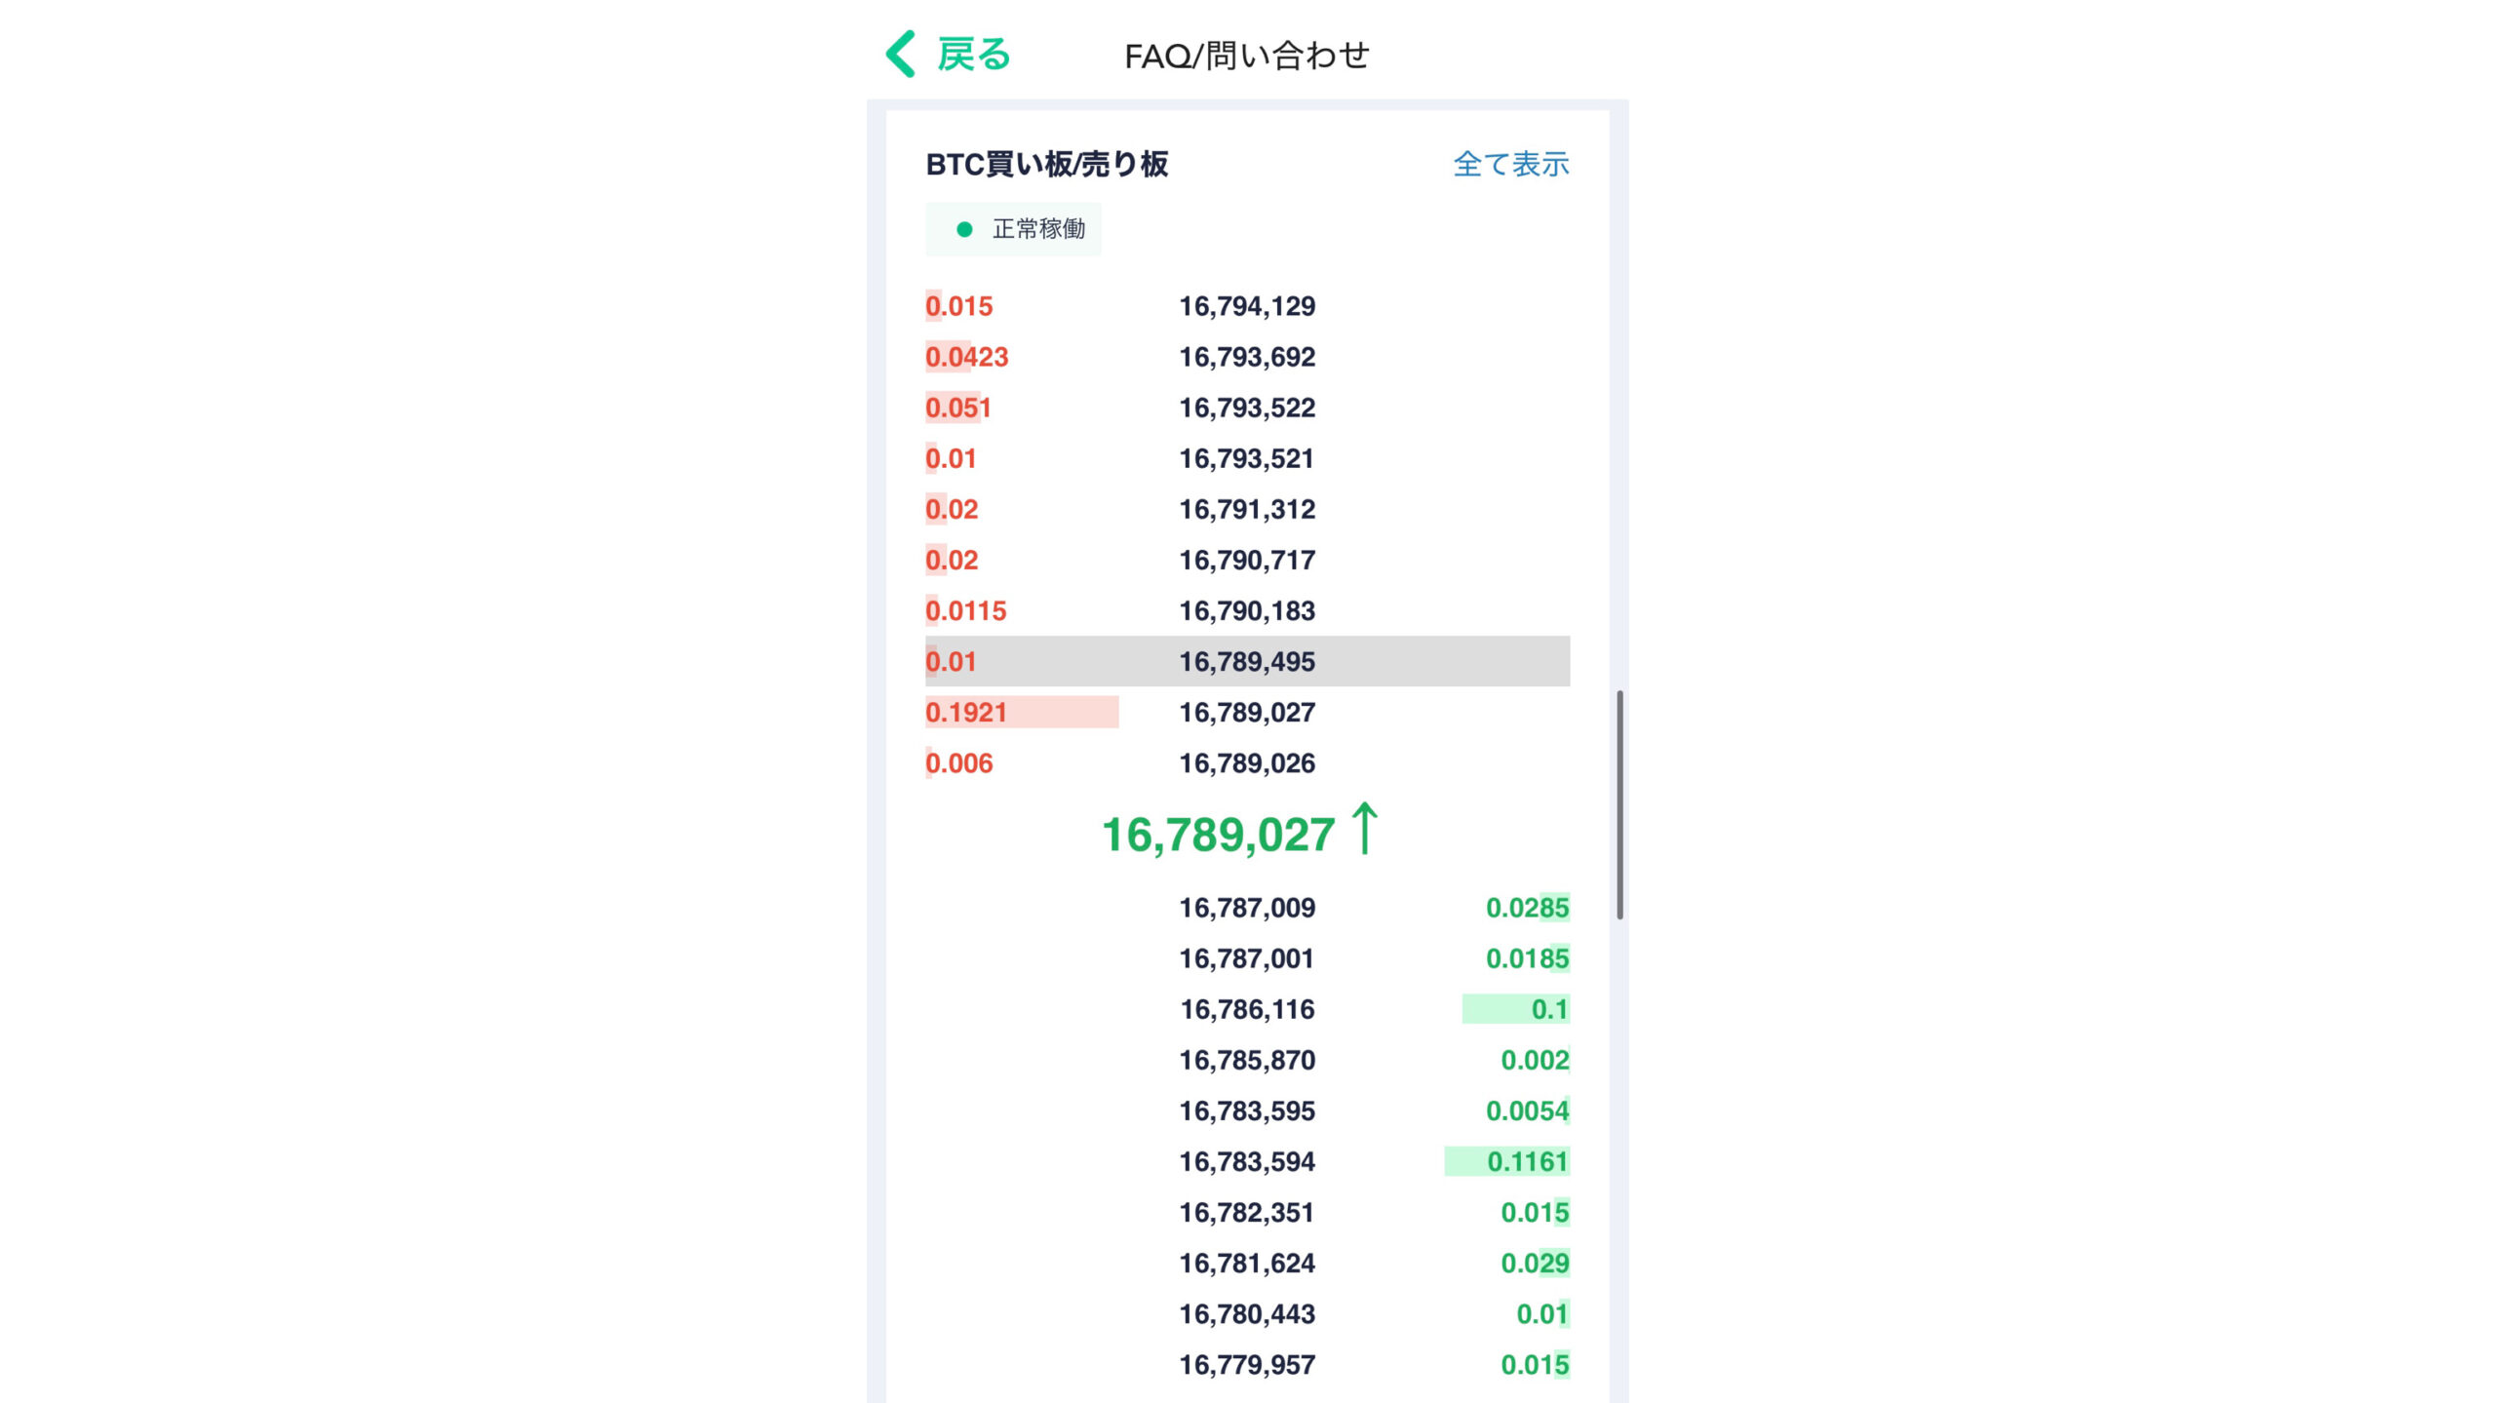The width and height of the screenshot is (2496, 1403).
Task: Select the highlighted 16,789,495 order row
Action: point(1246,661)
